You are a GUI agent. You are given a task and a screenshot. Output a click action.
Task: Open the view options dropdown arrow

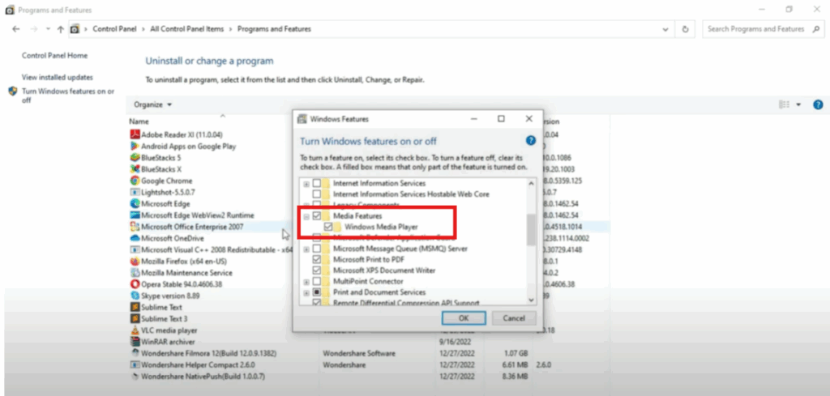(798, 104)
